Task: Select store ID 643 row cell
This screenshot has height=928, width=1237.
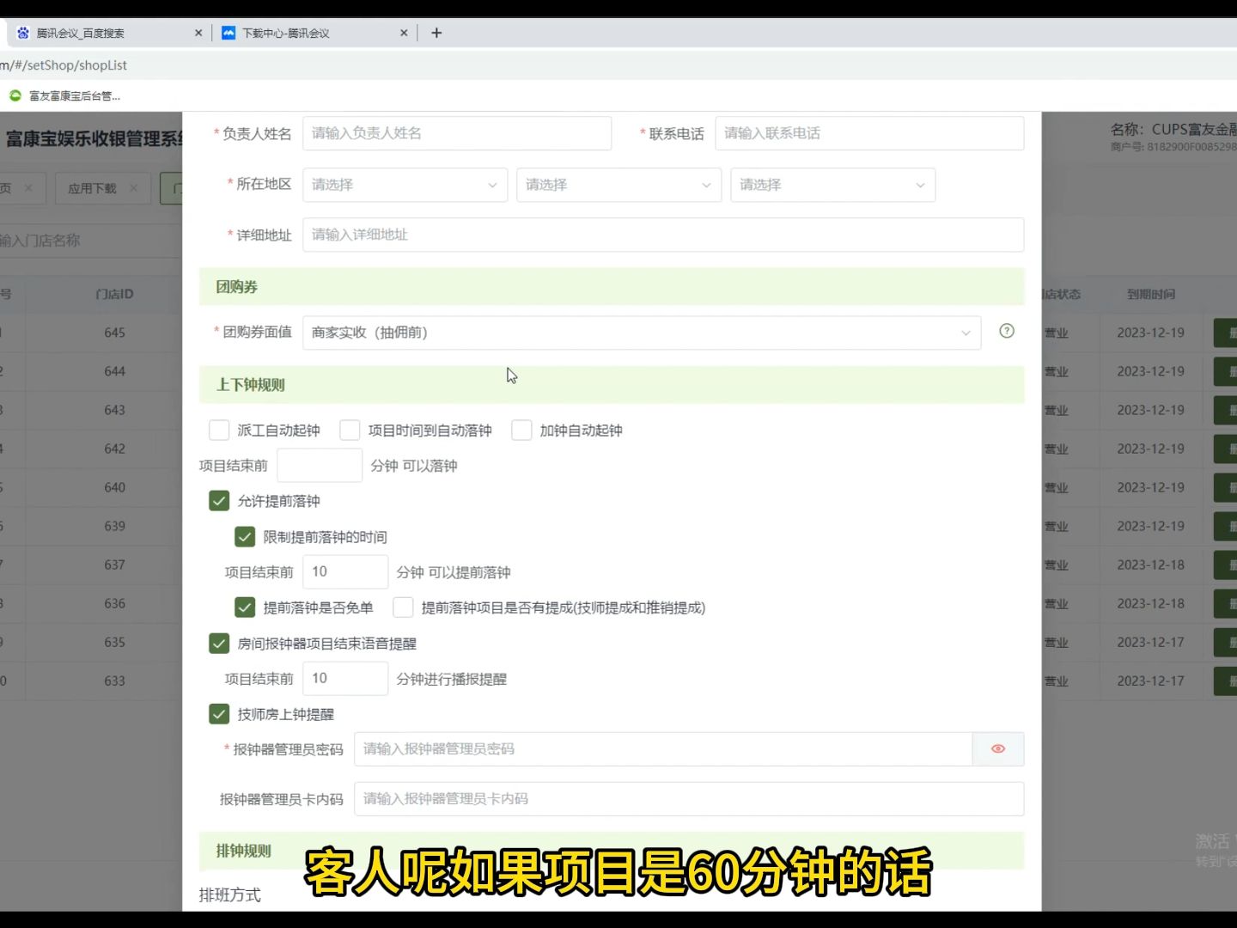Action: [114, 410]
